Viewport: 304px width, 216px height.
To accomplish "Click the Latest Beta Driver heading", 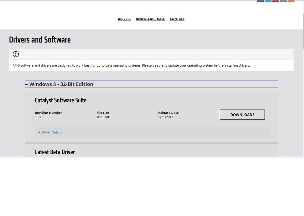I will [x=55, y=152].
